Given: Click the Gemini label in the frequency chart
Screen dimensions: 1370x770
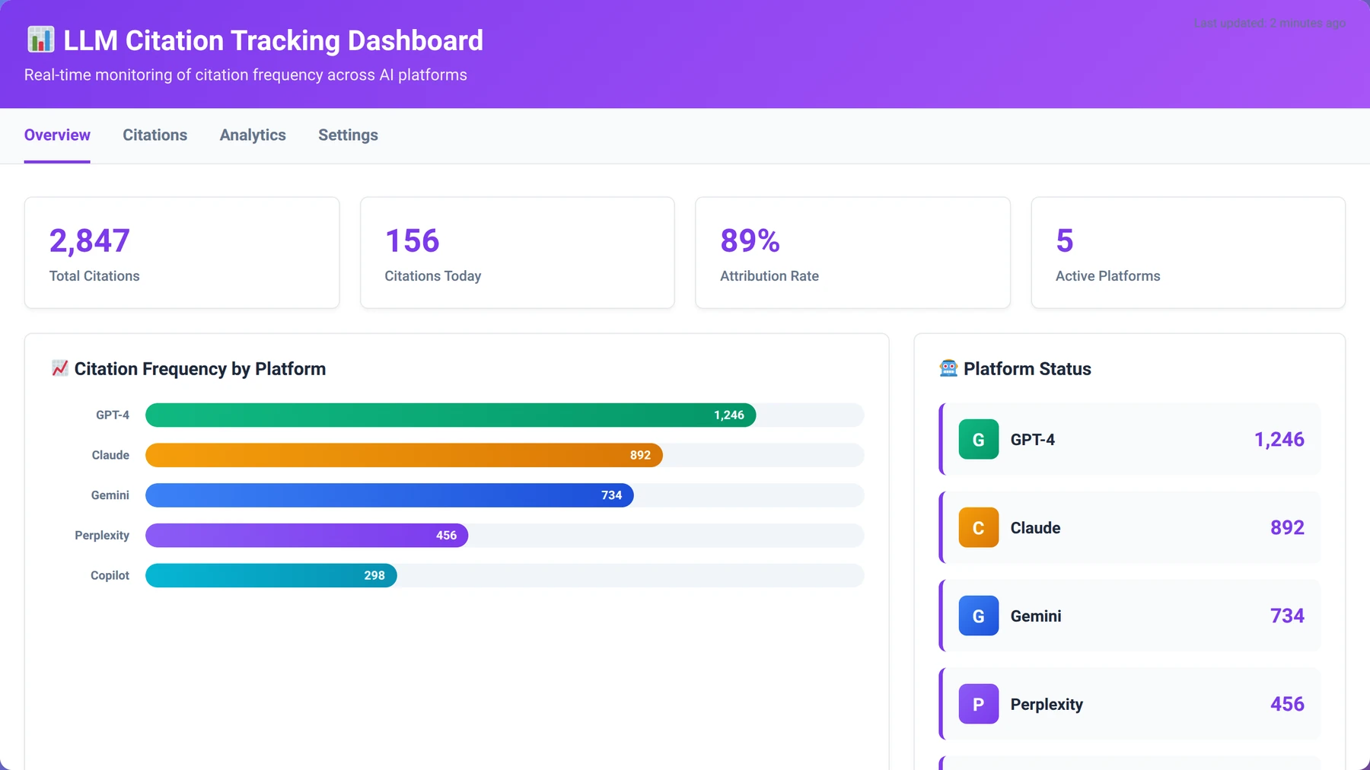Looking at the screenshot, I should [x=110, y=495].
